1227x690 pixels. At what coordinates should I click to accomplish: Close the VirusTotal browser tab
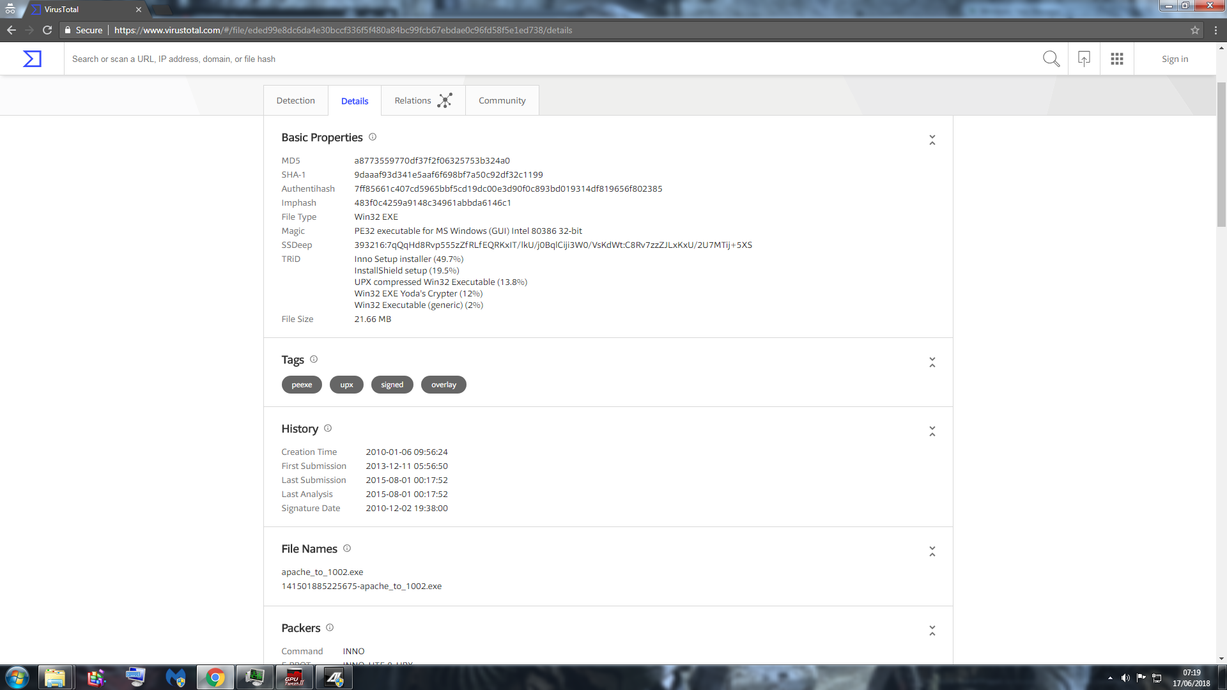pos(139,10)
